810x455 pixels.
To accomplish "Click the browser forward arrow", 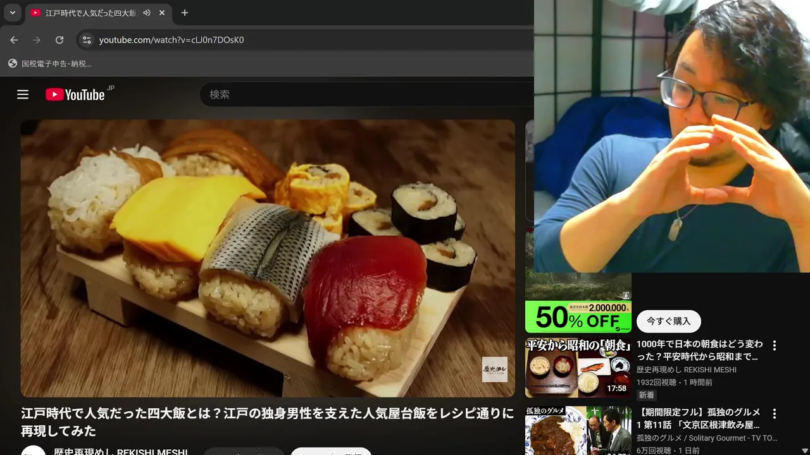I will [x=37, y=40].
